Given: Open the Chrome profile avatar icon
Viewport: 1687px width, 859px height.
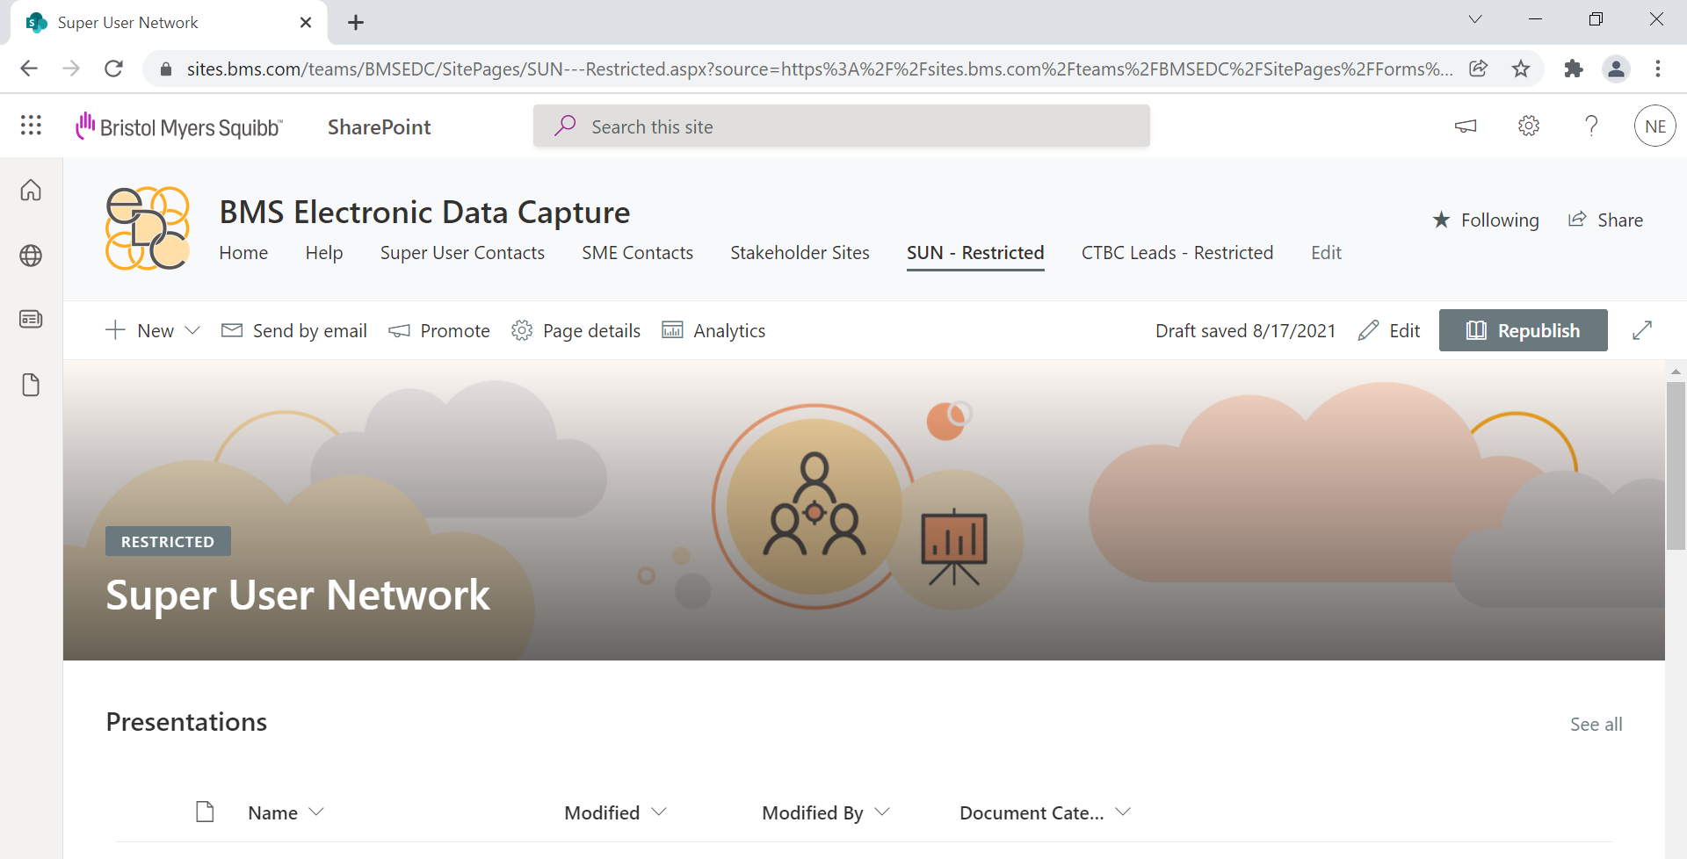Looking at the screenshot, I should [1616, 69].
